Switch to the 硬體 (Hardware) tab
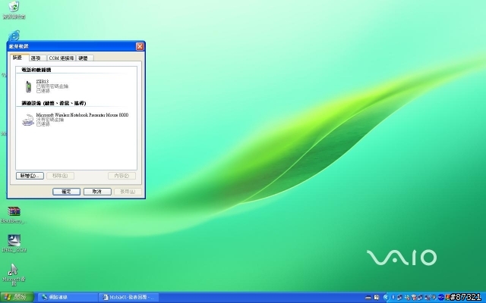The image size is (486, 303). 84,58
